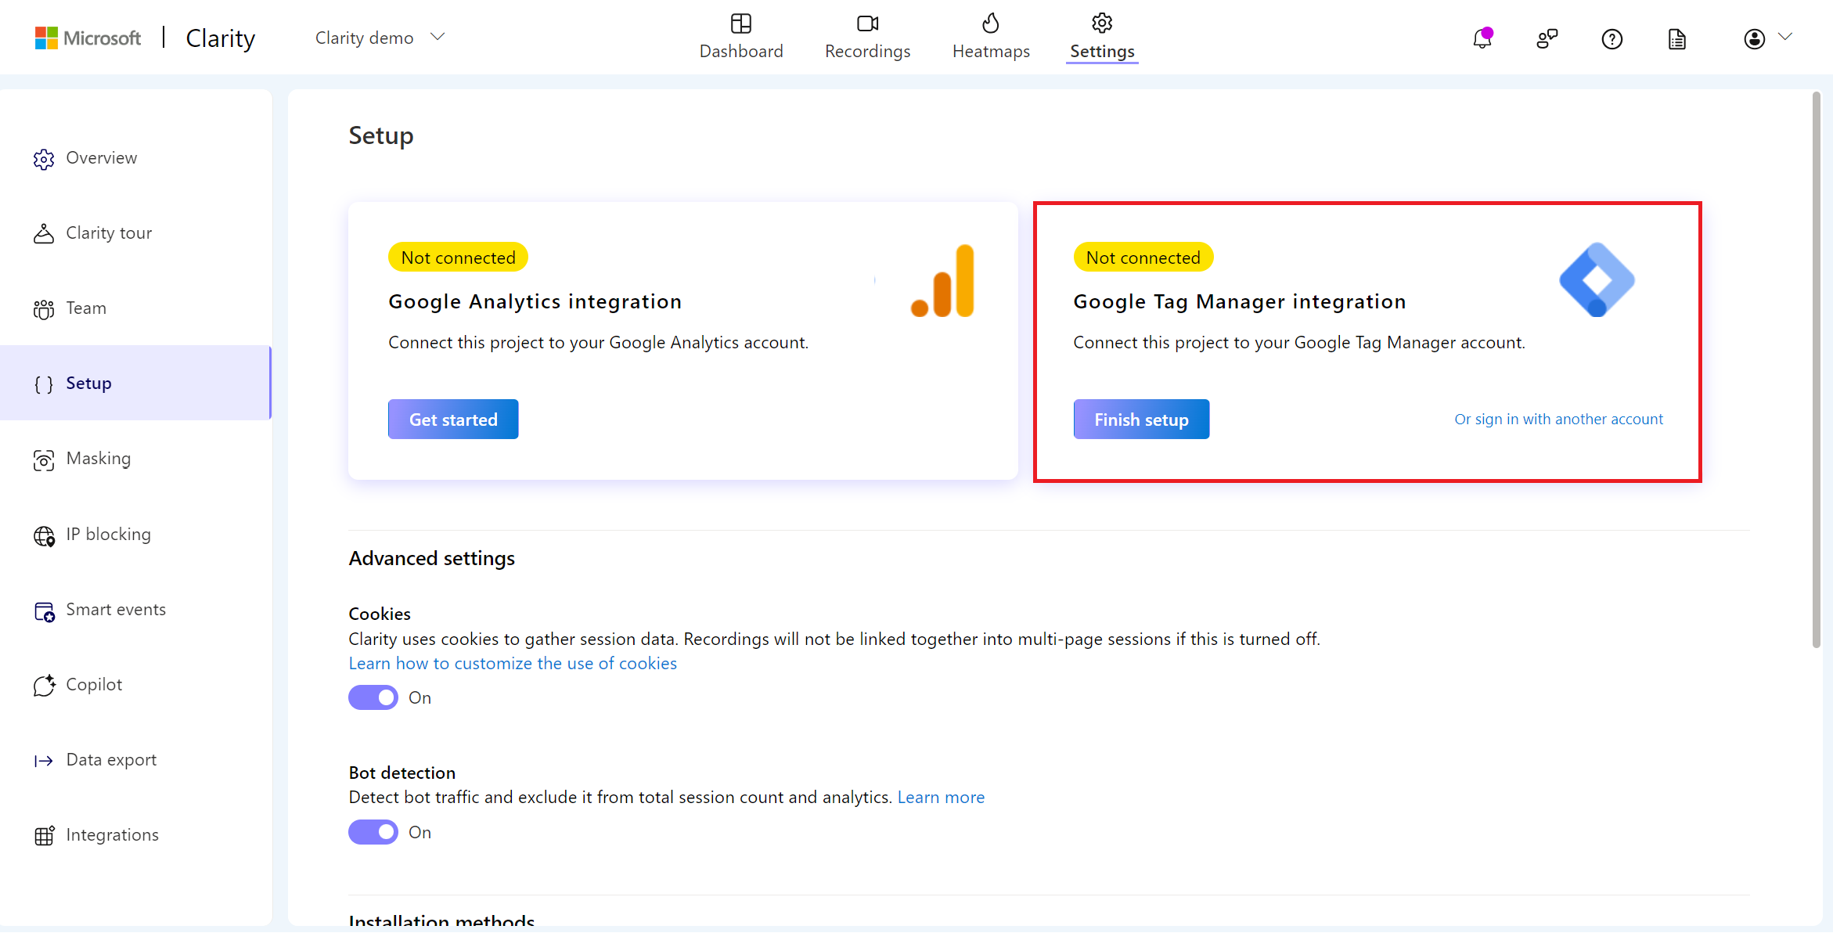
Task: Click the Google Analytics bar chart logo
Action: 942,280
